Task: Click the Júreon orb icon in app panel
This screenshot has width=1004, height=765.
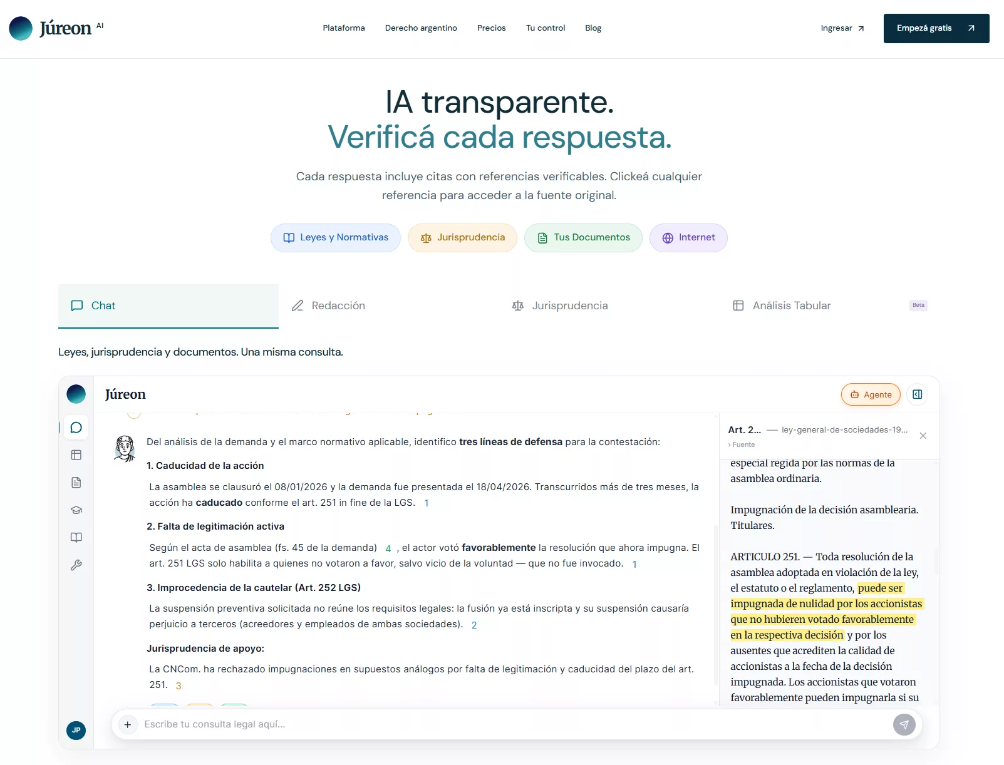Action: (76, 394)
